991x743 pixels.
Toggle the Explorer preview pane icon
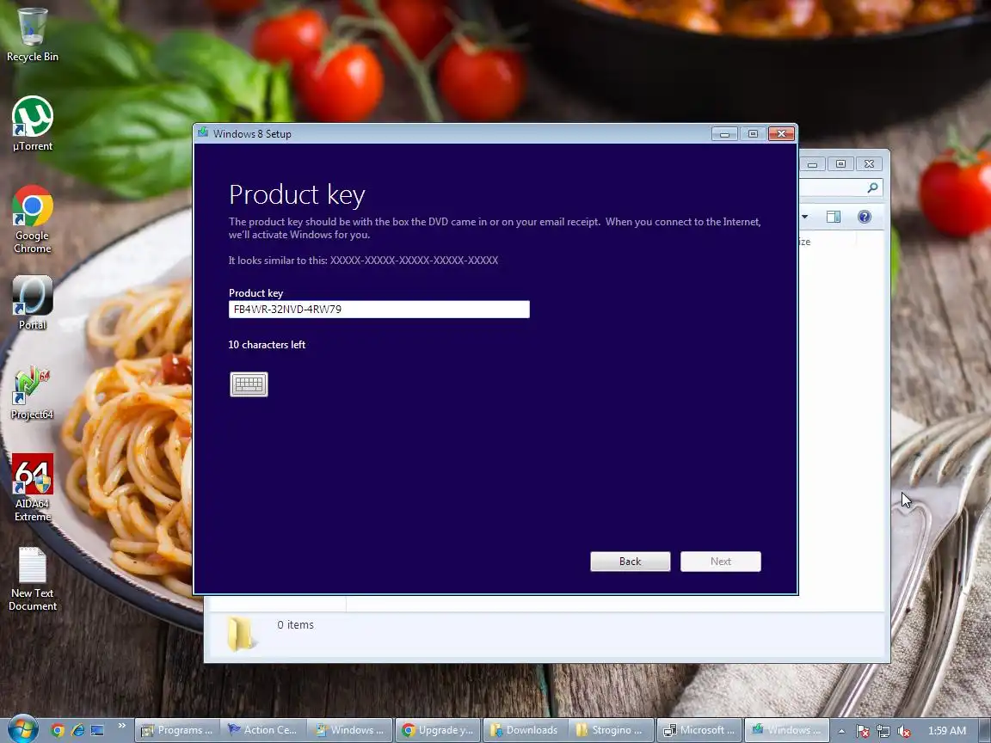(834, 217)
